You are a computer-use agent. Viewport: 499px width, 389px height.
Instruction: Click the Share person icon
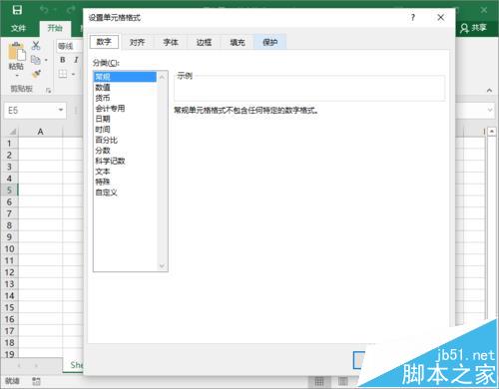(x=464, y=28)
